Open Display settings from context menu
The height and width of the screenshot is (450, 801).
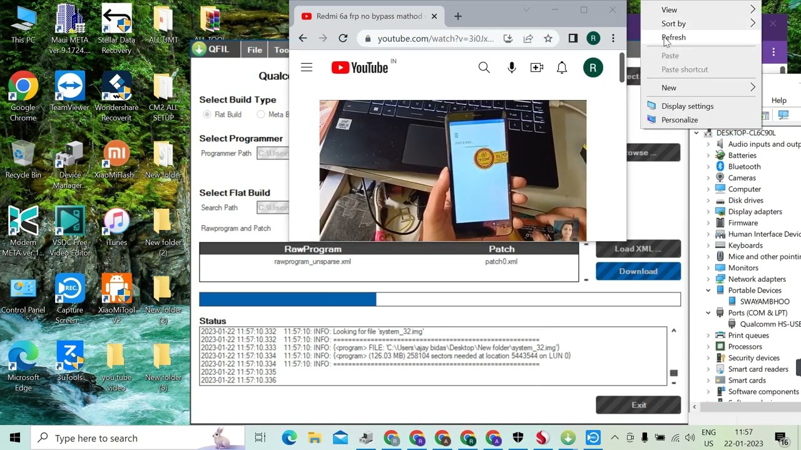coord(701,106)
